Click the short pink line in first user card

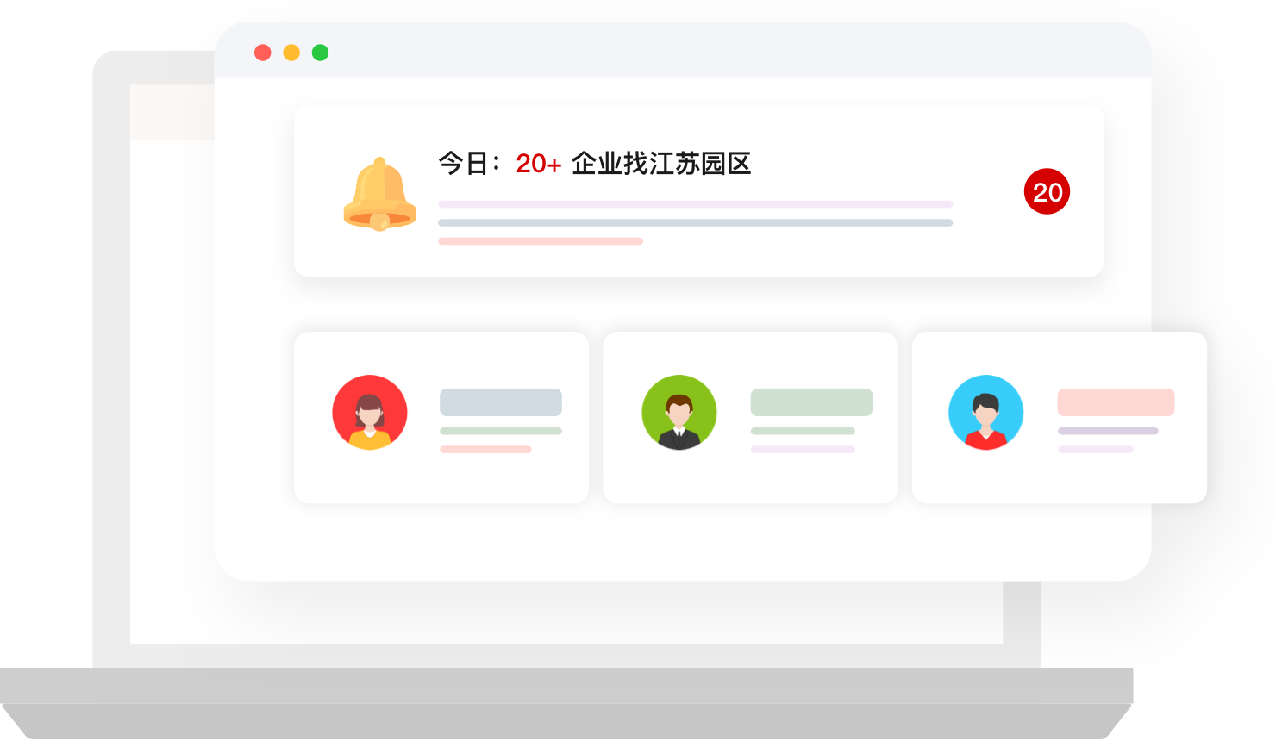tap(485, 449)
